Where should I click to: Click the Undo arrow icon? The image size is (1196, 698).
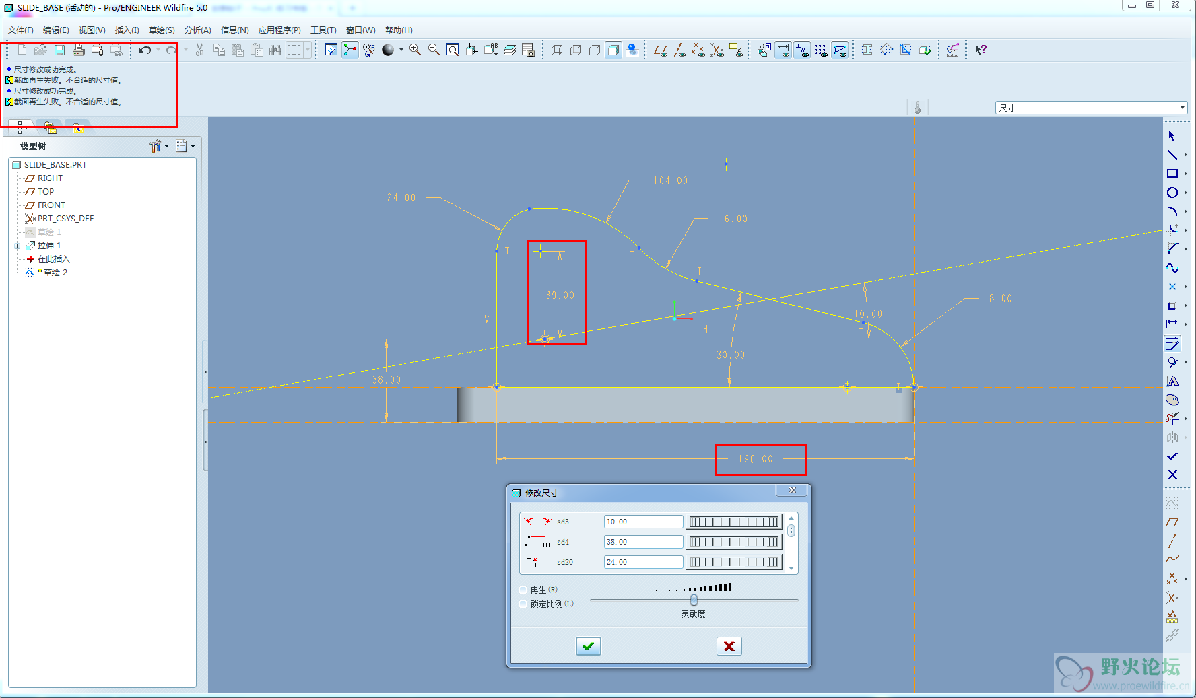(x=144, y=50)
